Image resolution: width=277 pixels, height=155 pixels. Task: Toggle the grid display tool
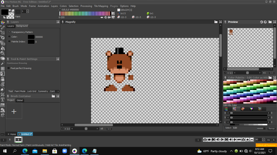click(x=3, y=69)
